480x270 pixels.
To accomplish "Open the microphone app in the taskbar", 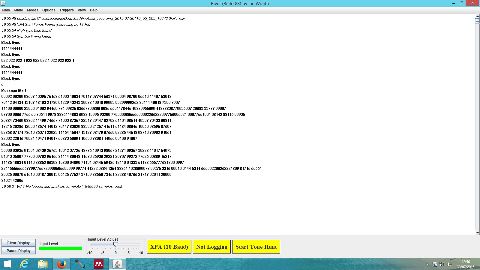I will tap(80, 264).
